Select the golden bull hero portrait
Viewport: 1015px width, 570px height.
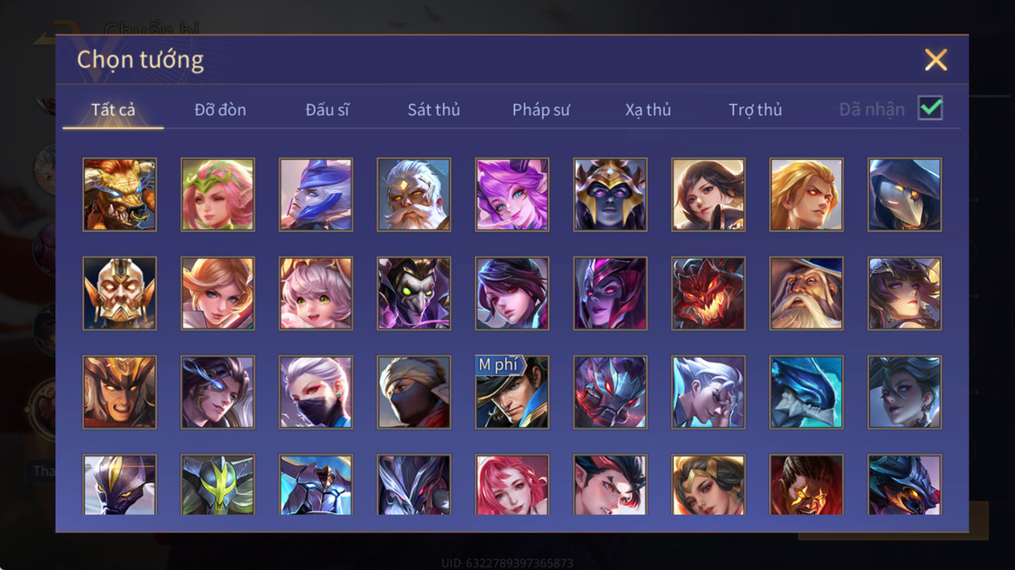[119, 194]
